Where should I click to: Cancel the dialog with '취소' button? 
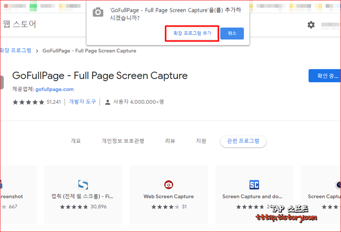[x=232, y=33]
